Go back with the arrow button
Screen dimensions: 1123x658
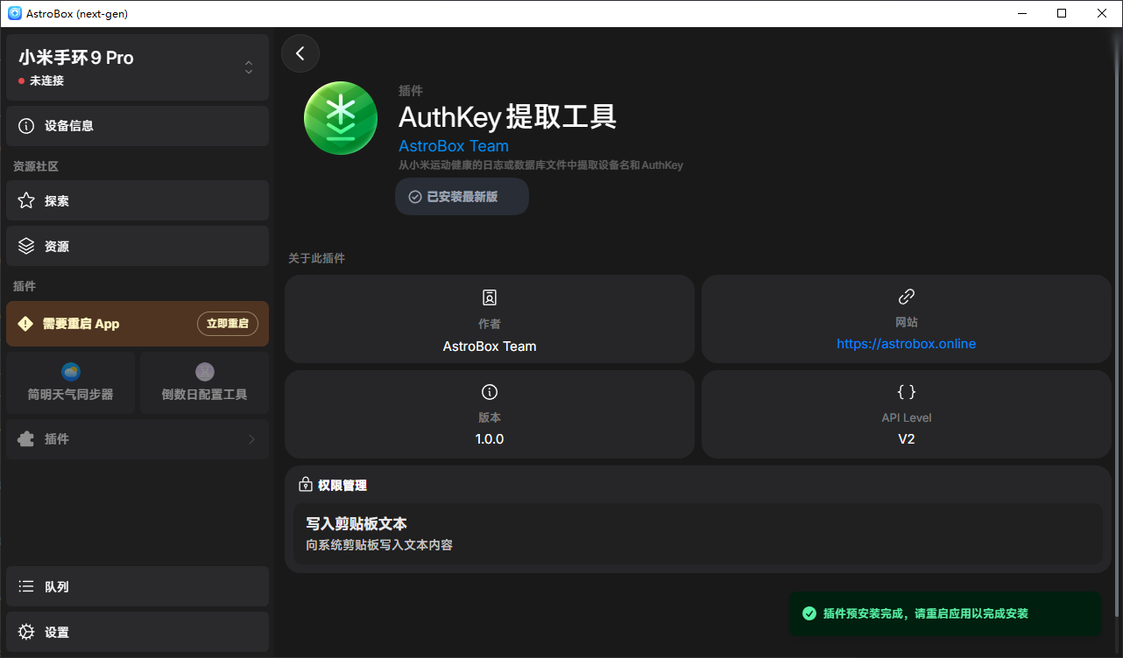tap(300, 53)
